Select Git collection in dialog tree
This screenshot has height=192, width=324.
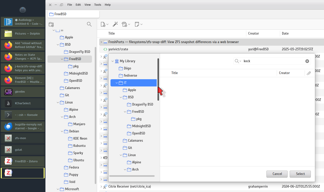pos(127,148)
